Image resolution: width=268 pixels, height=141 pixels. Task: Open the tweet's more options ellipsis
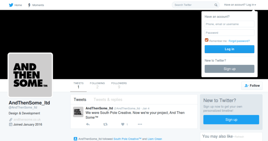click(x=140, y=124)
